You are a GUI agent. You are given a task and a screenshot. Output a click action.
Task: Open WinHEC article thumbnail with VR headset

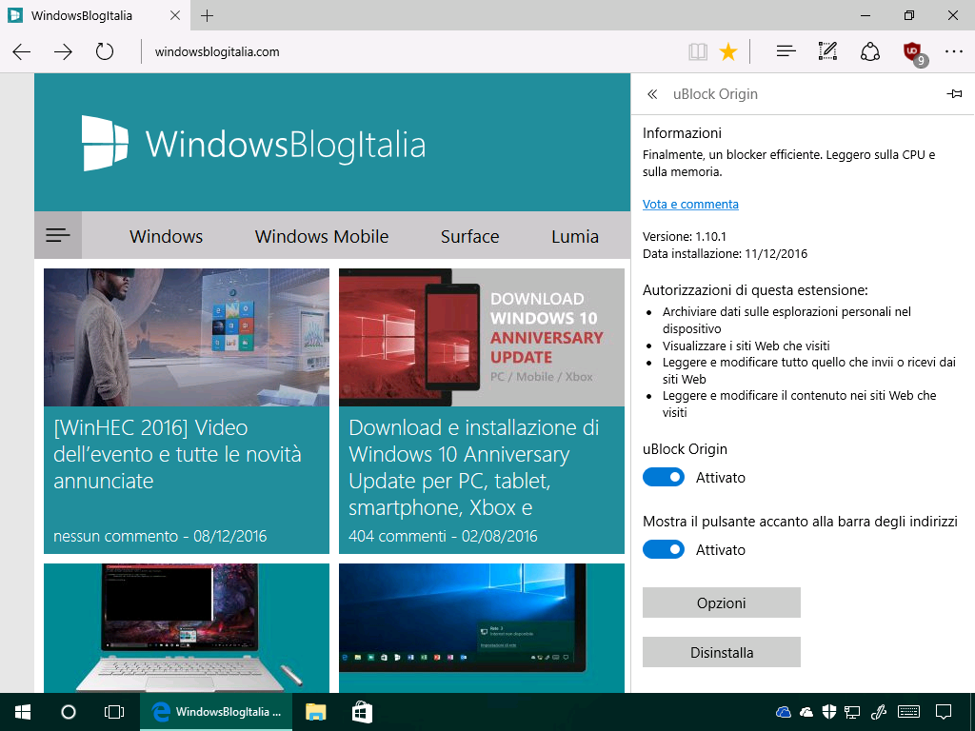pyautogui.click(x=187, y=338)
